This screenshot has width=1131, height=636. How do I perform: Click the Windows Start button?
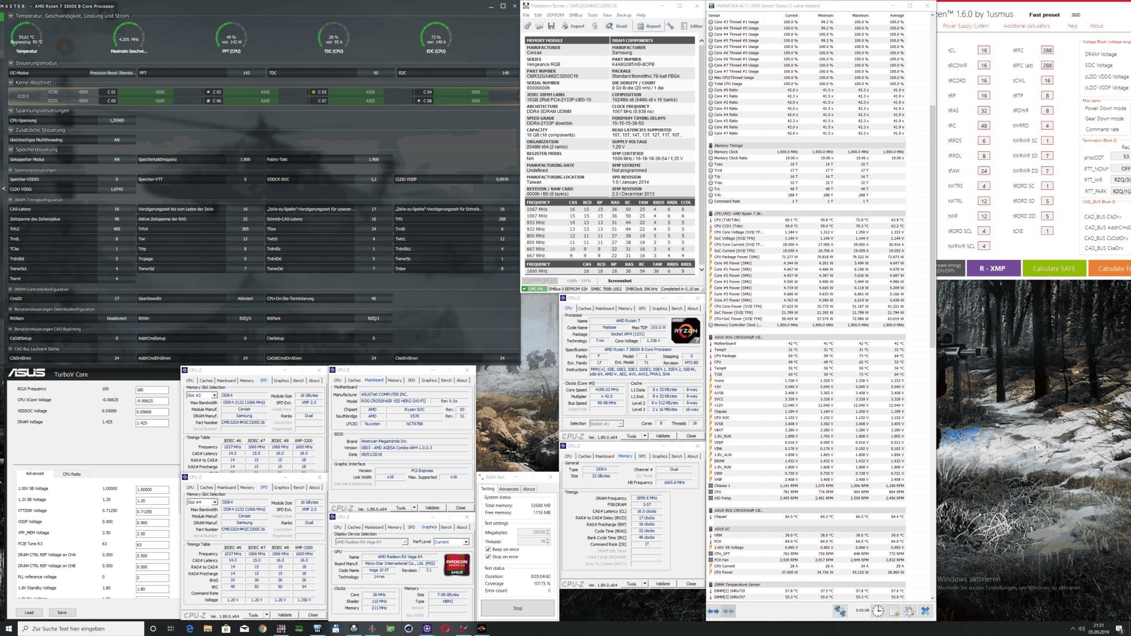(9, 628)
